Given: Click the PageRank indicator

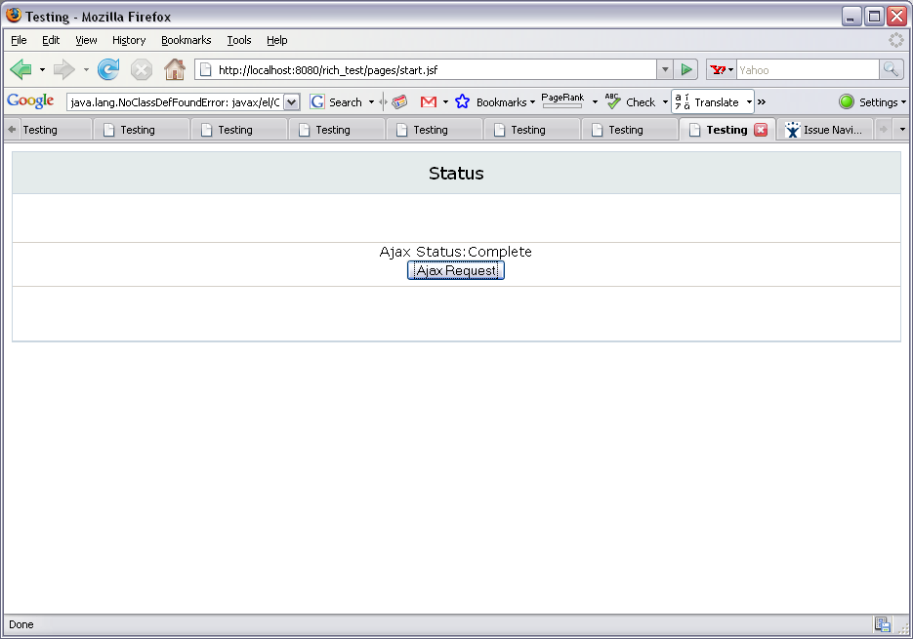Looking at the screenshot, I should click(562, 100).
